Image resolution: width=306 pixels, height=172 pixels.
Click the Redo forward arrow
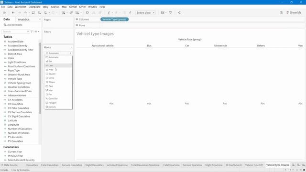click(x=19, y=13)
